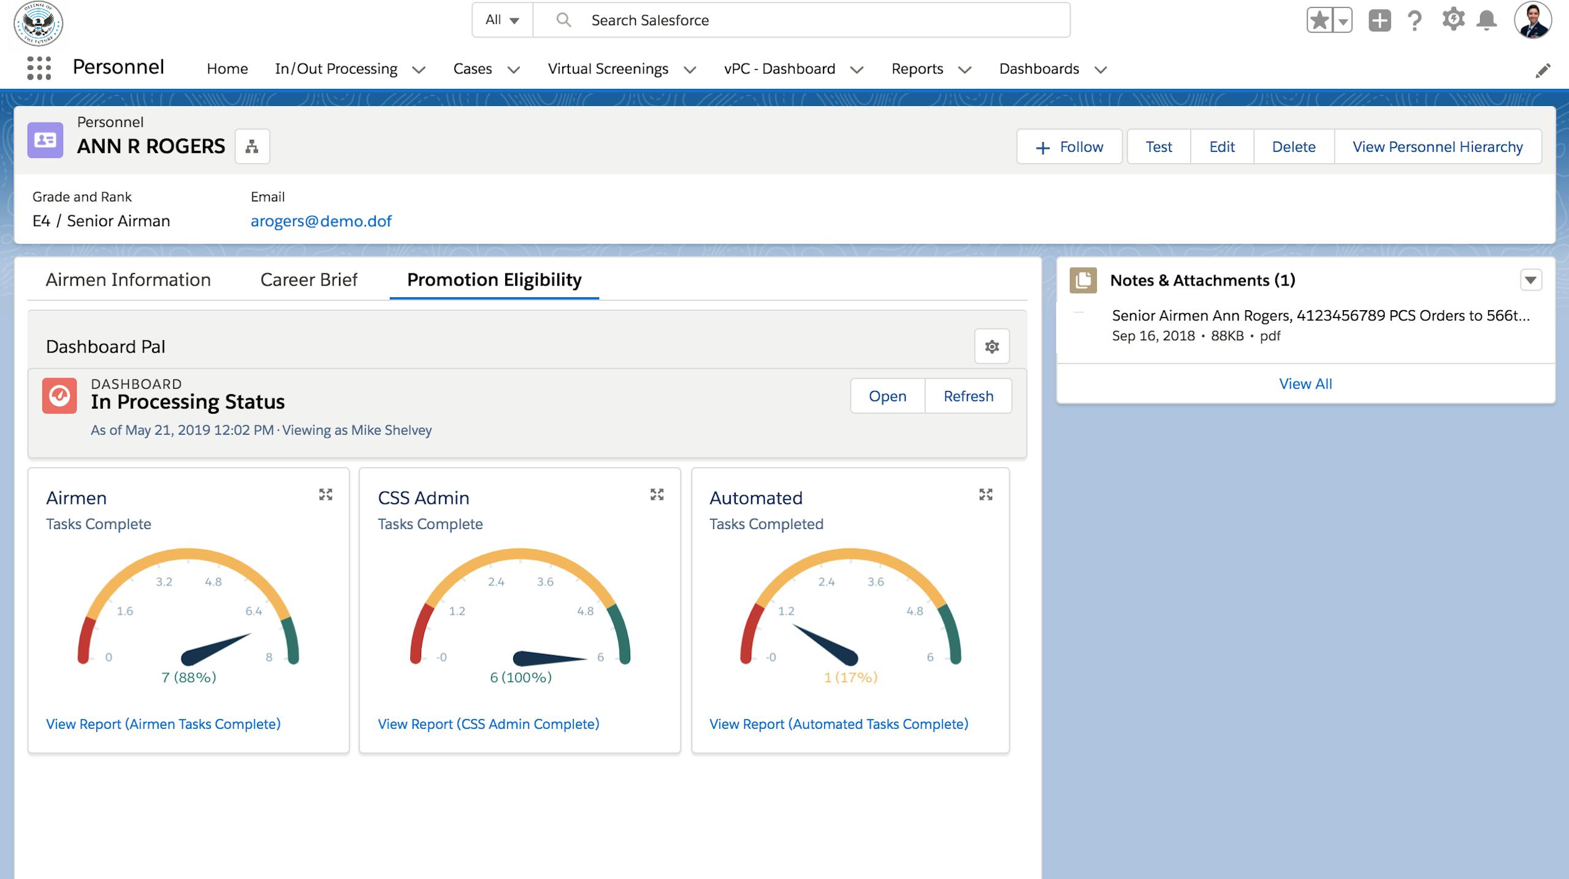Open the Help question mark icon
This screenshot has width=1569, height=879.
click(1414, 20)
